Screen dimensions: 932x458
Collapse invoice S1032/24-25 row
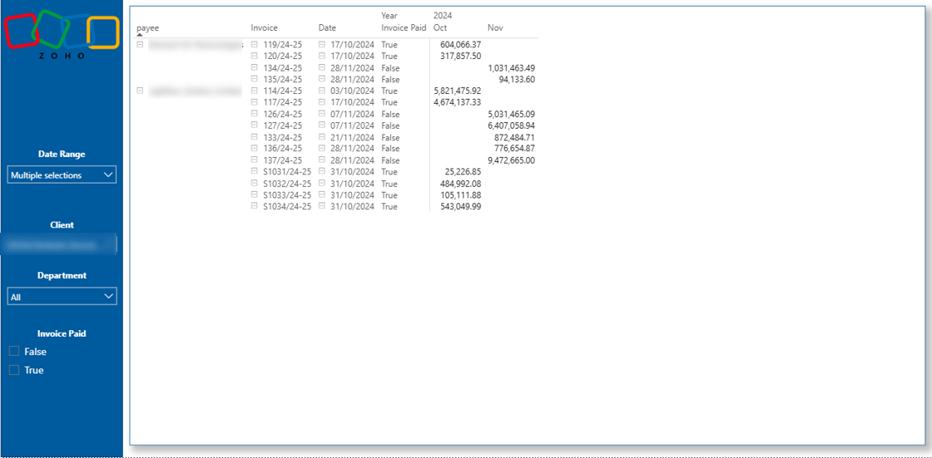[255, 183]
